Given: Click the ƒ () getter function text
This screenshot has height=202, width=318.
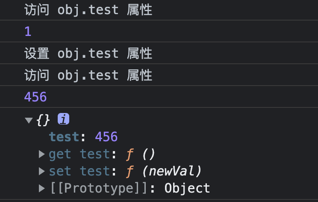Looking at the screenshot, I should tap(141, 154).
